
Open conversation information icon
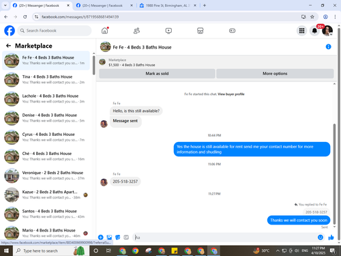328,46
